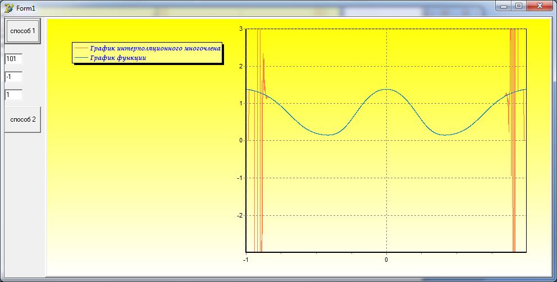Focus the input field containing 101

click(14, 59)
